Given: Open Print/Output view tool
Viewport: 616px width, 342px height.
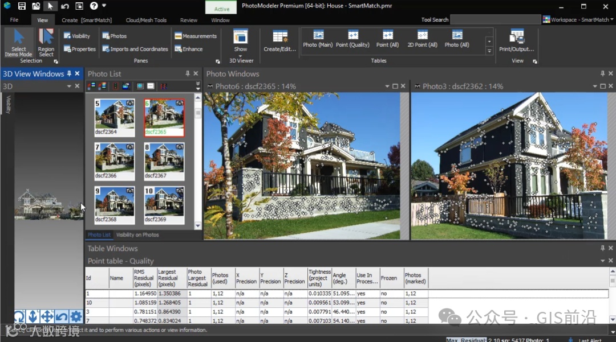Looking at the screenshot, I should pos(517,41).
